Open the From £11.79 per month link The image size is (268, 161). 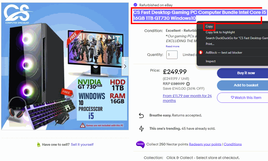point(187,98)
